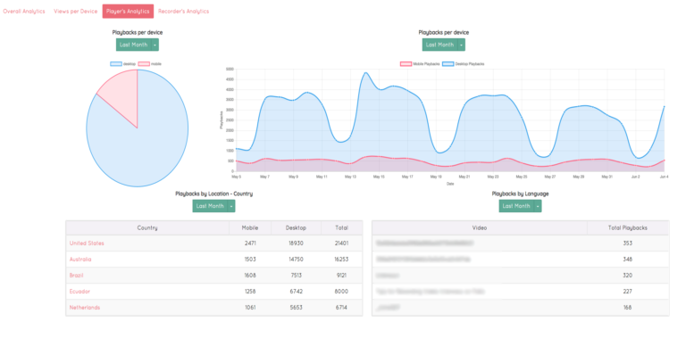Viewport: 686px width, 338px height.
Task: Select United States total 21401
Action: click(x=342, y=243)
